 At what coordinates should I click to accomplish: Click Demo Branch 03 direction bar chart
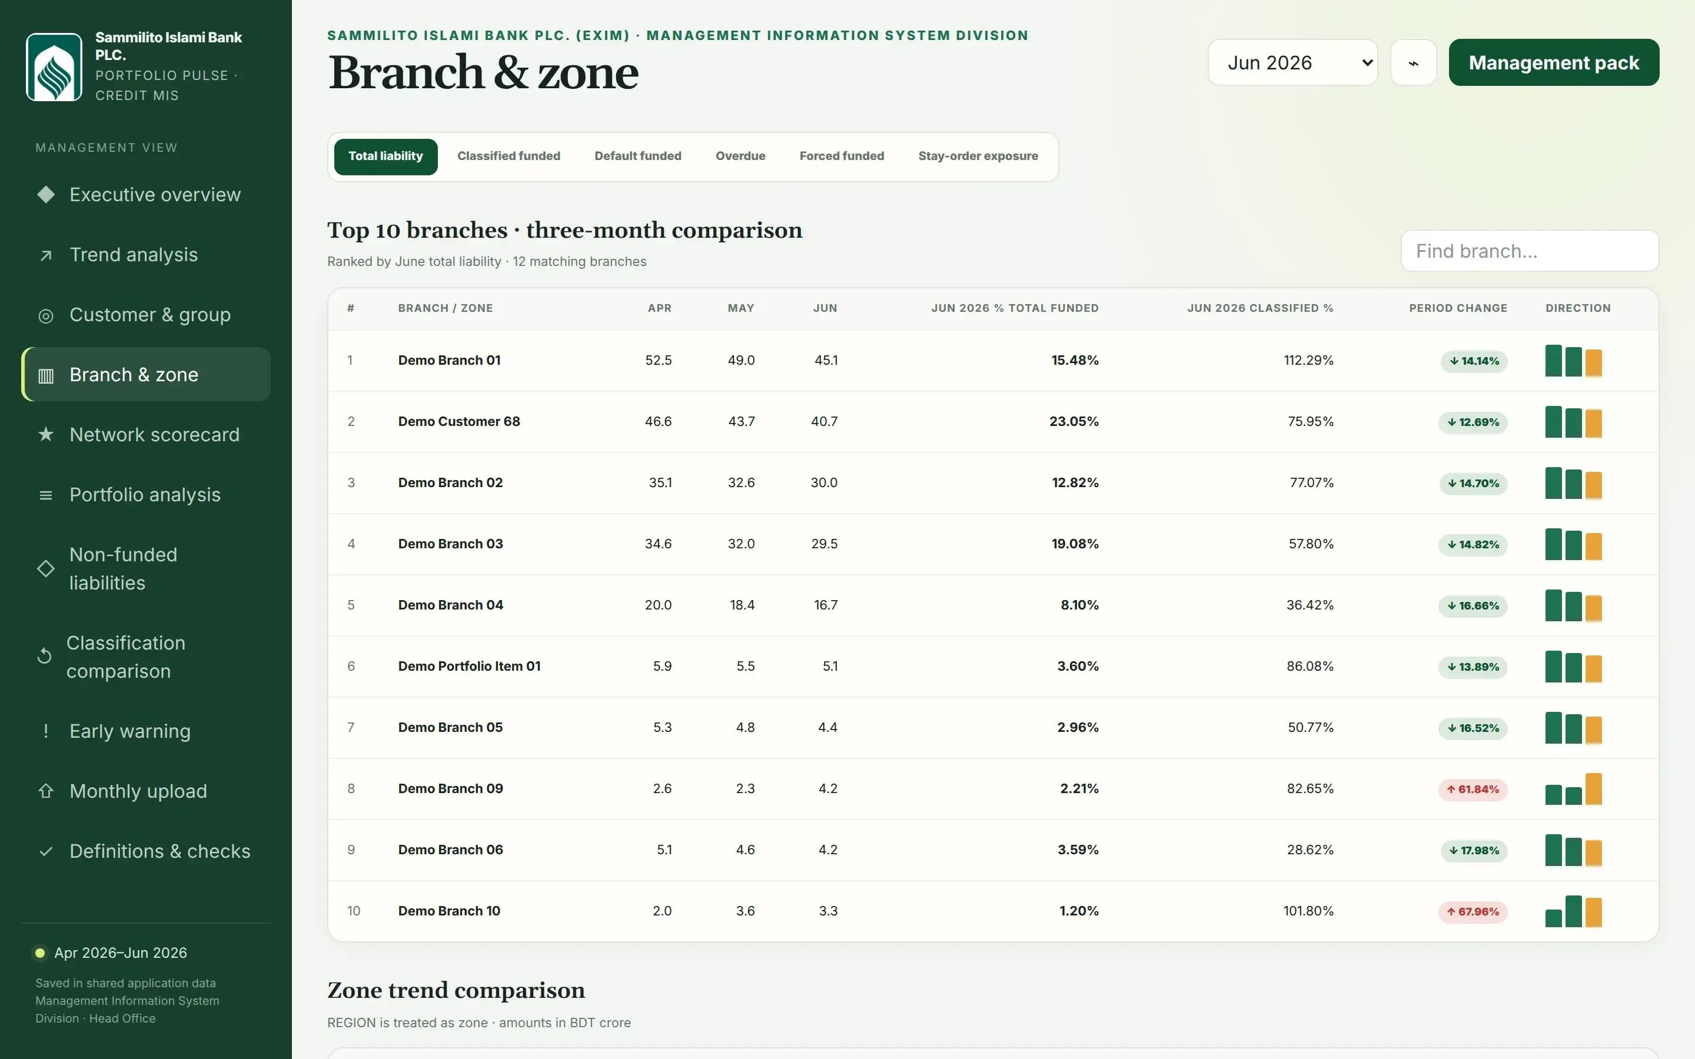click(x=1573, y=544)
